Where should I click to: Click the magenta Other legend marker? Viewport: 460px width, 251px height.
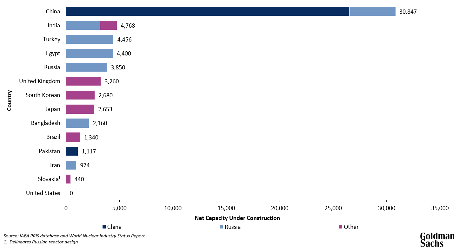coord(340,227)
